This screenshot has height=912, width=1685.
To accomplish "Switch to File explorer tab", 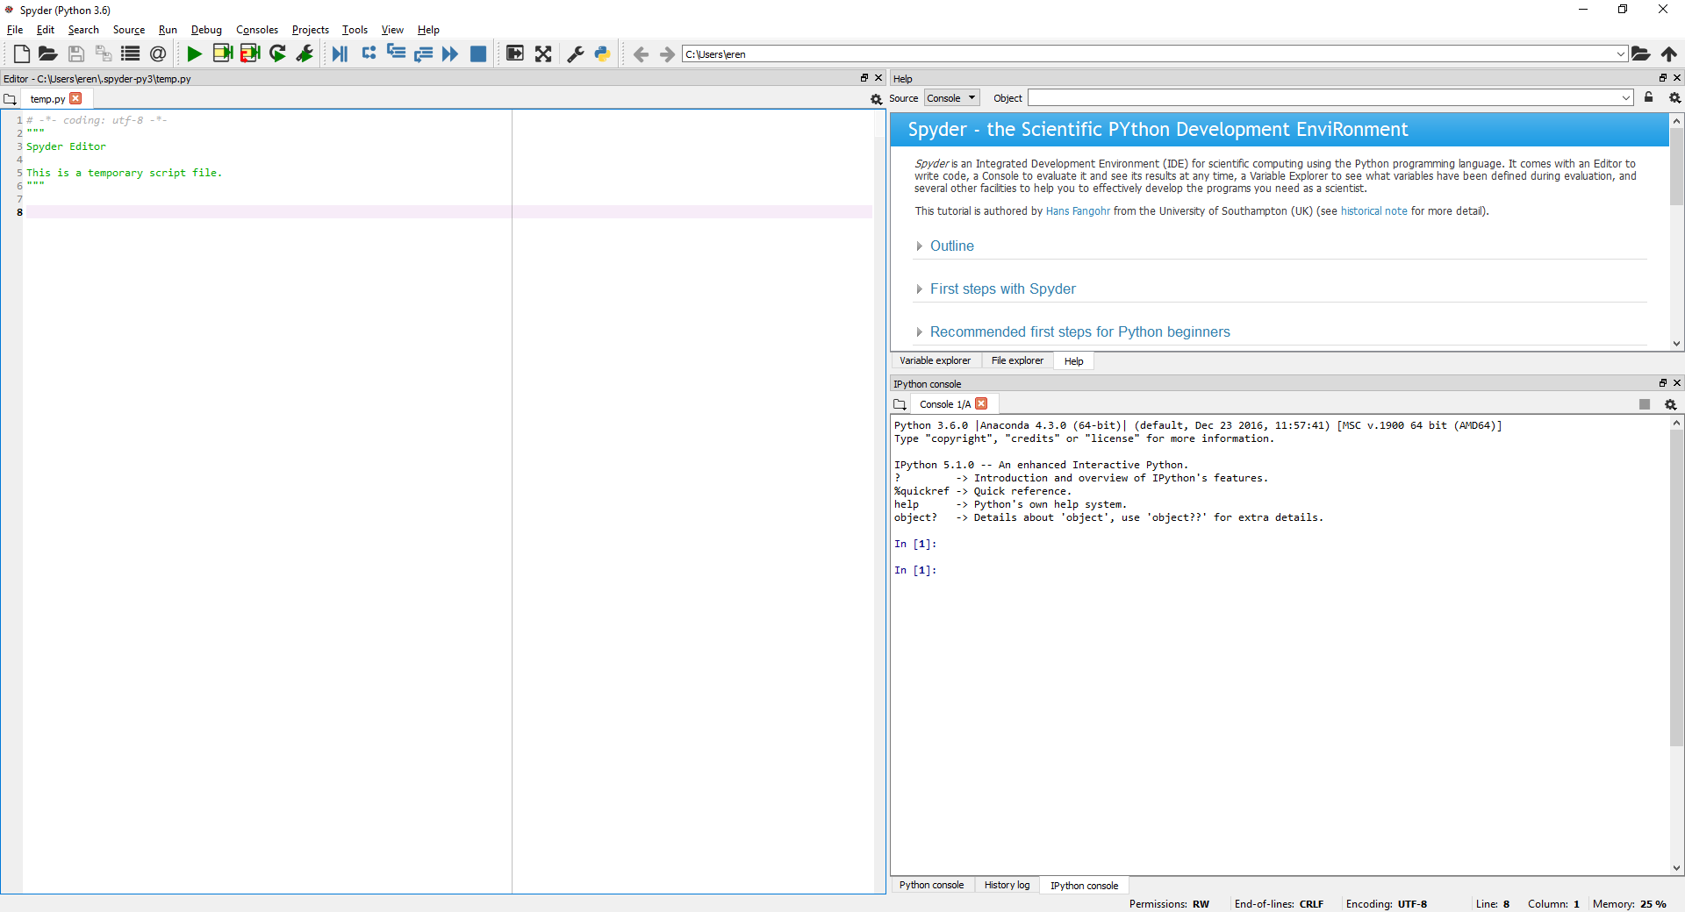I will coord(1017,360).
